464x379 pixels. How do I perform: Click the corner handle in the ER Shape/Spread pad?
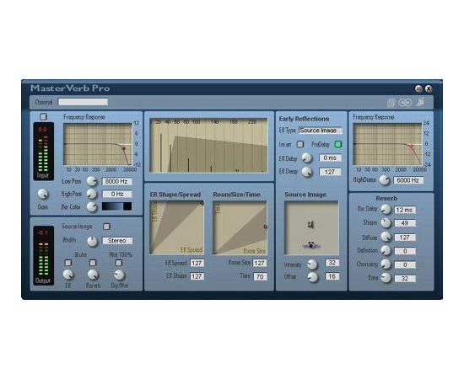[202, 203]
